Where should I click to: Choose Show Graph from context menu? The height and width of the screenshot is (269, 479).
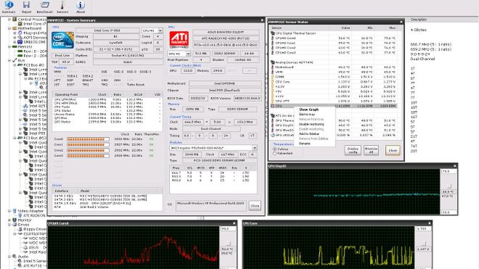tap(308, 109)
